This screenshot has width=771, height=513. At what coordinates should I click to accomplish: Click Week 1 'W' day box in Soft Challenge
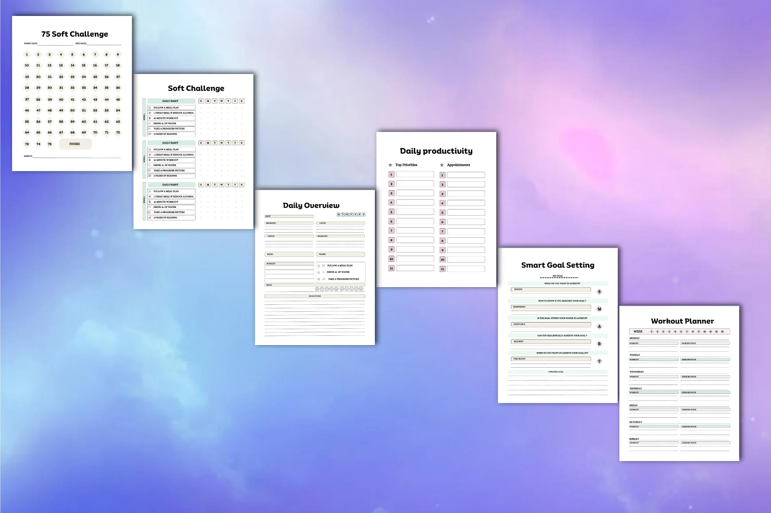click(222, 101)
